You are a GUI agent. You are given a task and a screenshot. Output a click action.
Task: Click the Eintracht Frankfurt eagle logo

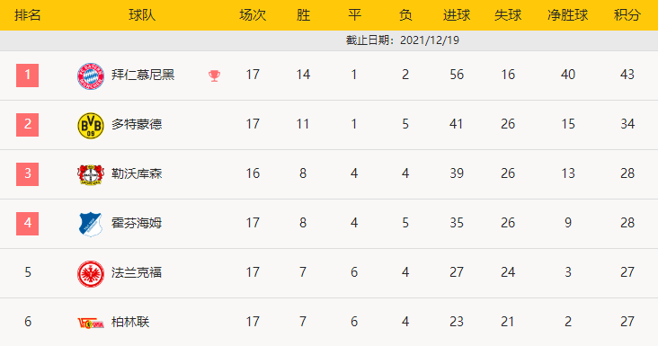point(91,273)
